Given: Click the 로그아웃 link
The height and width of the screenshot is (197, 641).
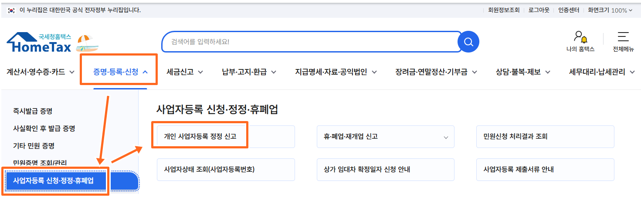Looking at the screenshot, I should coord(539,10).
